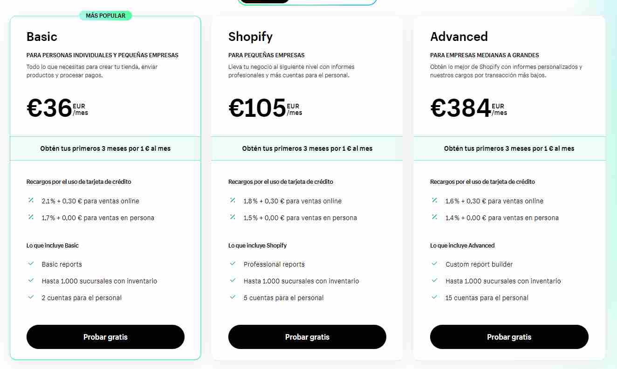This screenshot has height=369, width=617.
Task: Click Probar gratis under Shopify plan
Action: click(307, 337)
